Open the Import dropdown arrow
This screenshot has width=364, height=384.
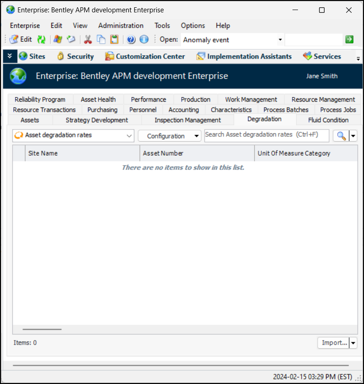(353, 343)
